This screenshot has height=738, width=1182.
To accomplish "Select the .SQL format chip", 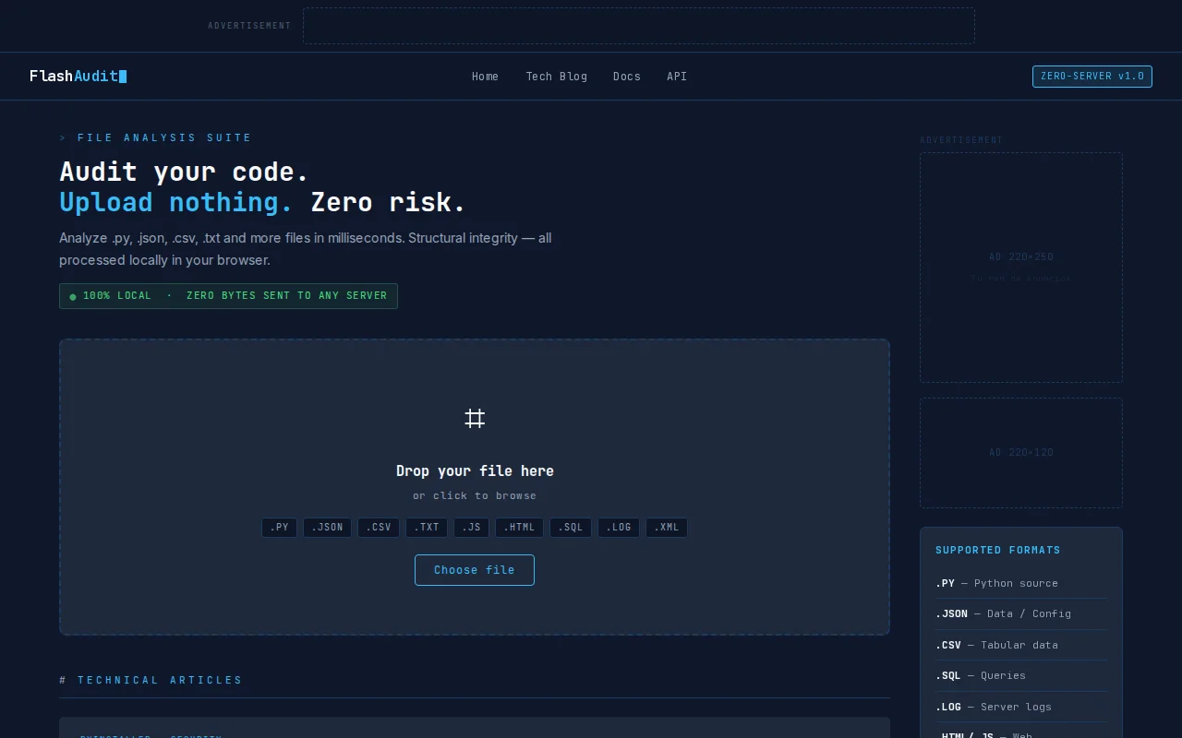I will (571, 528).
